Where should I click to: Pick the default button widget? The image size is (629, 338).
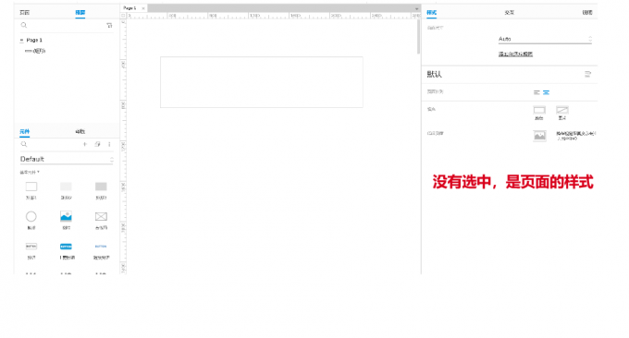31,247
